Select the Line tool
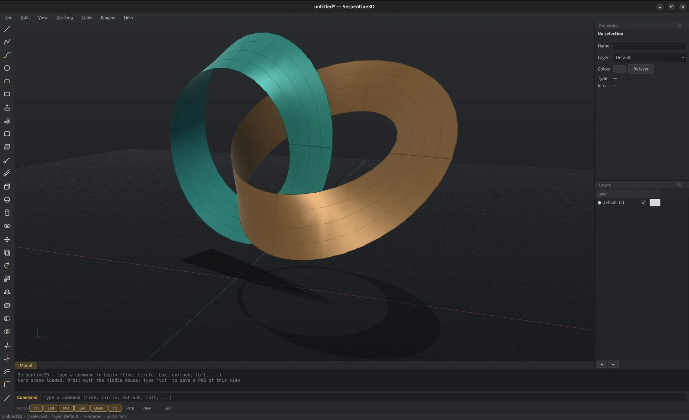The width and height of the screenshot is (689, 420). (7, 29)
